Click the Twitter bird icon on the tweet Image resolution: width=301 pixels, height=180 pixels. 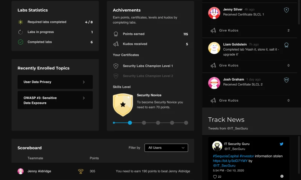click(281, 144)
